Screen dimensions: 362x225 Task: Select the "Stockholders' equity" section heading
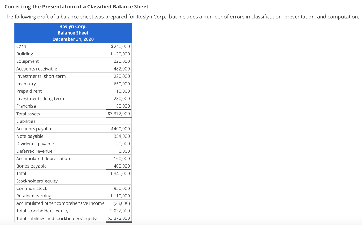37,181
